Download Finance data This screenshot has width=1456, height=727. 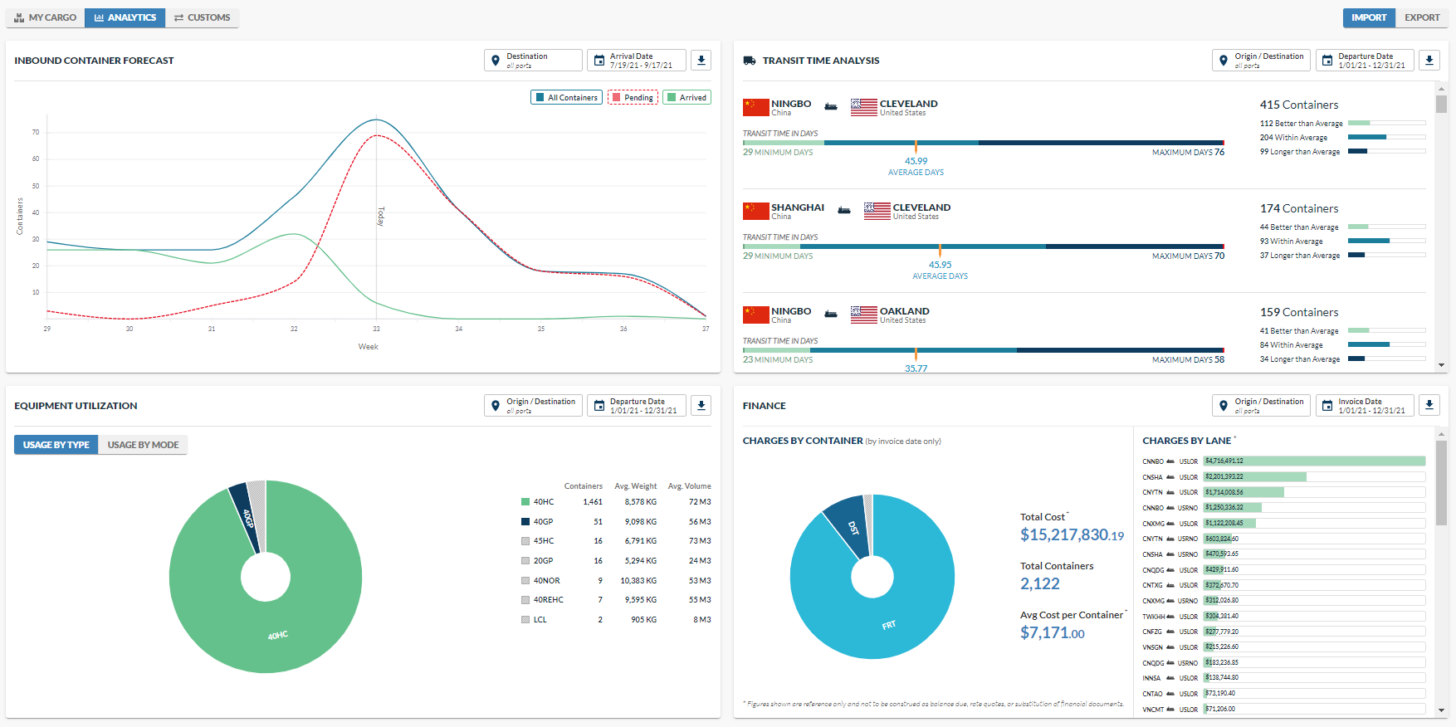coord(1429,406)
